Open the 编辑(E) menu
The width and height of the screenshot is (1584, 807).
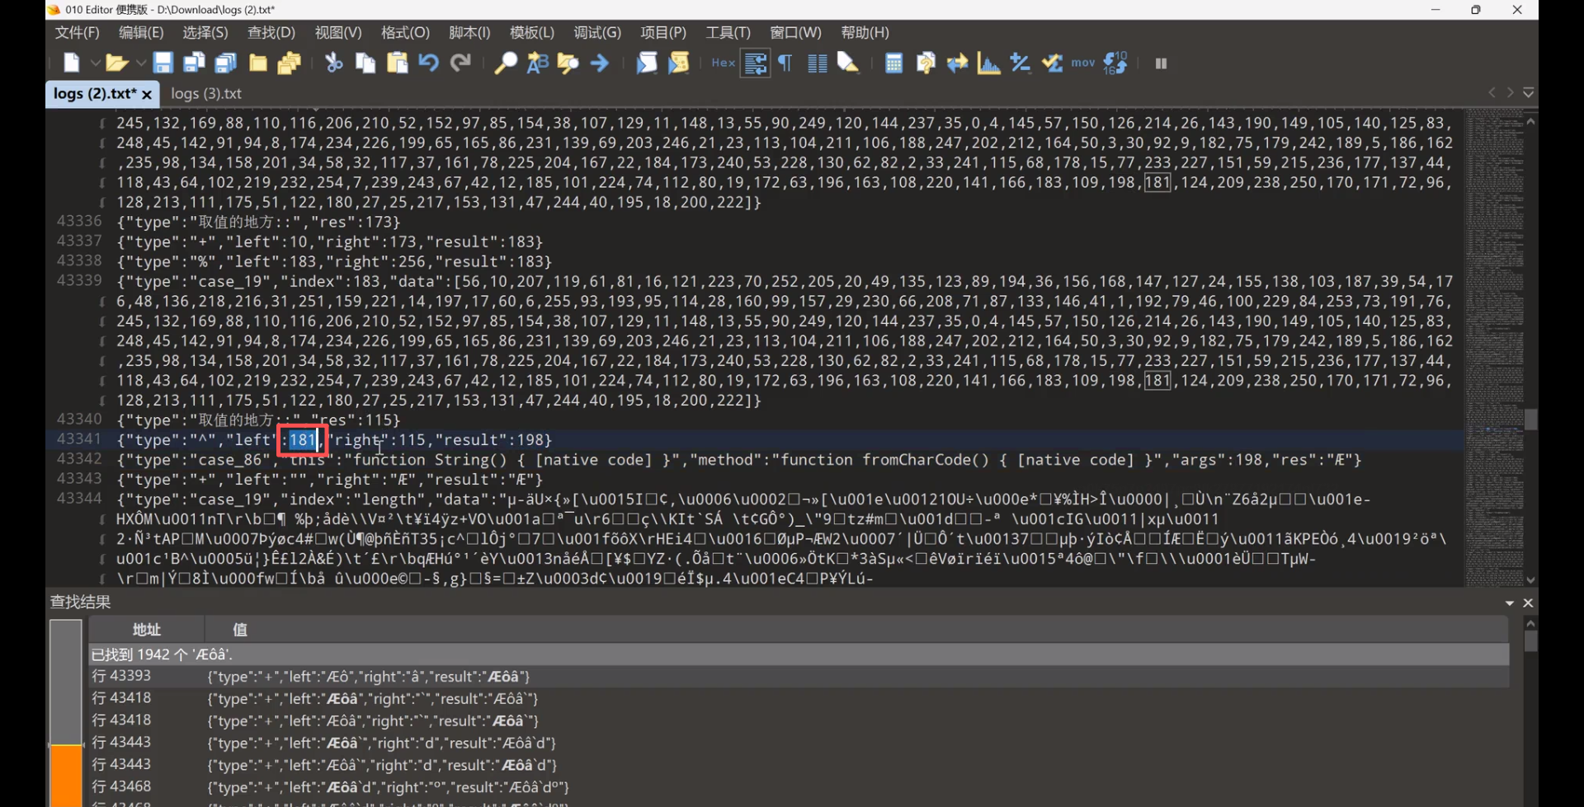[x=141, y=32]
